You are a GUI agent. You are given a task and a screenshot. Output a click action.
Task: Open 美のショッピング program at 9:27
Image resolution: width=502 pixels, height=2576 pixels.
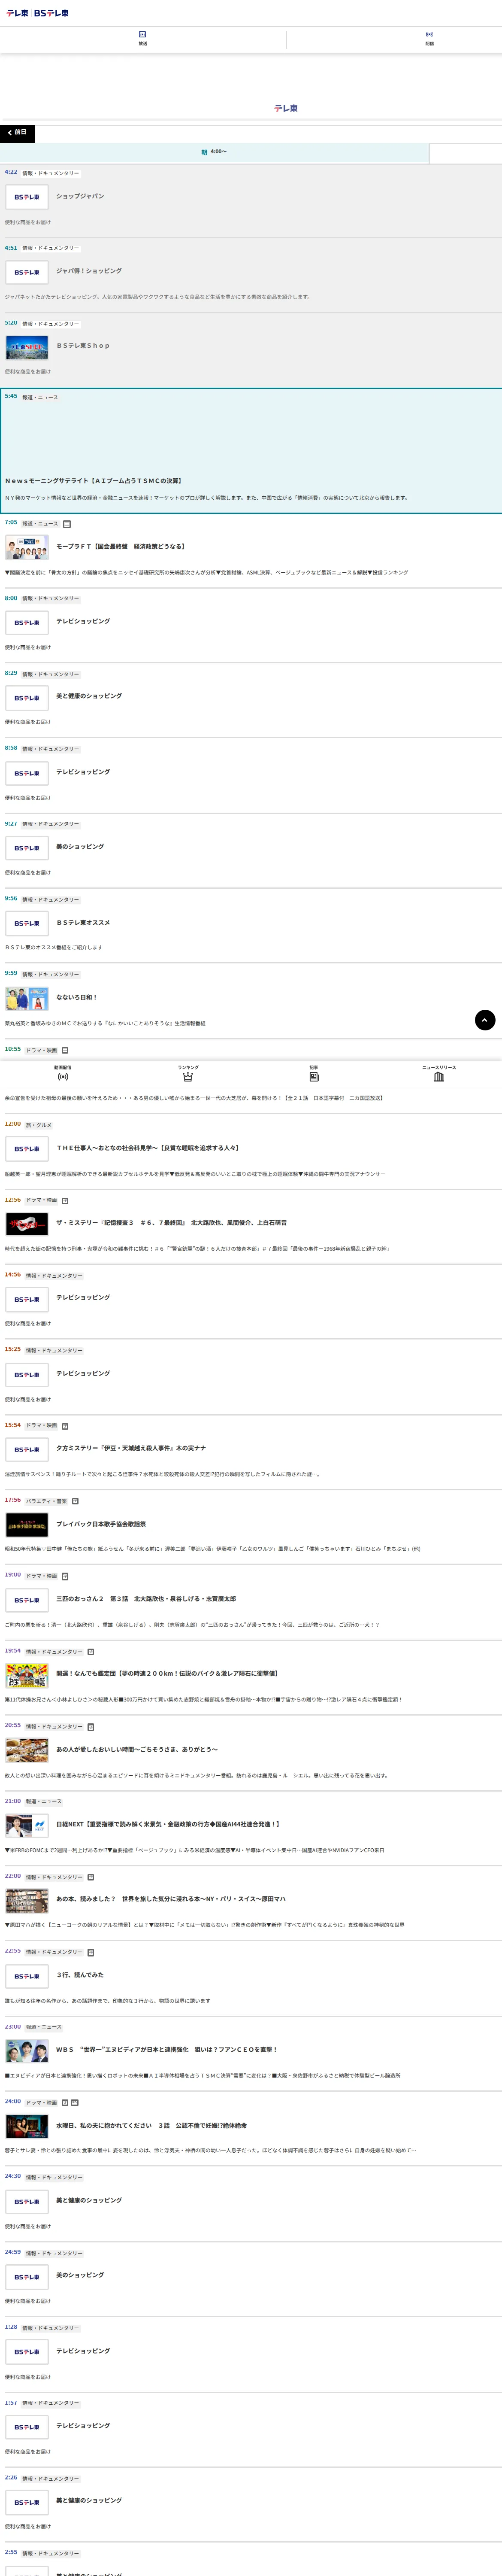(x=80, y=847)
